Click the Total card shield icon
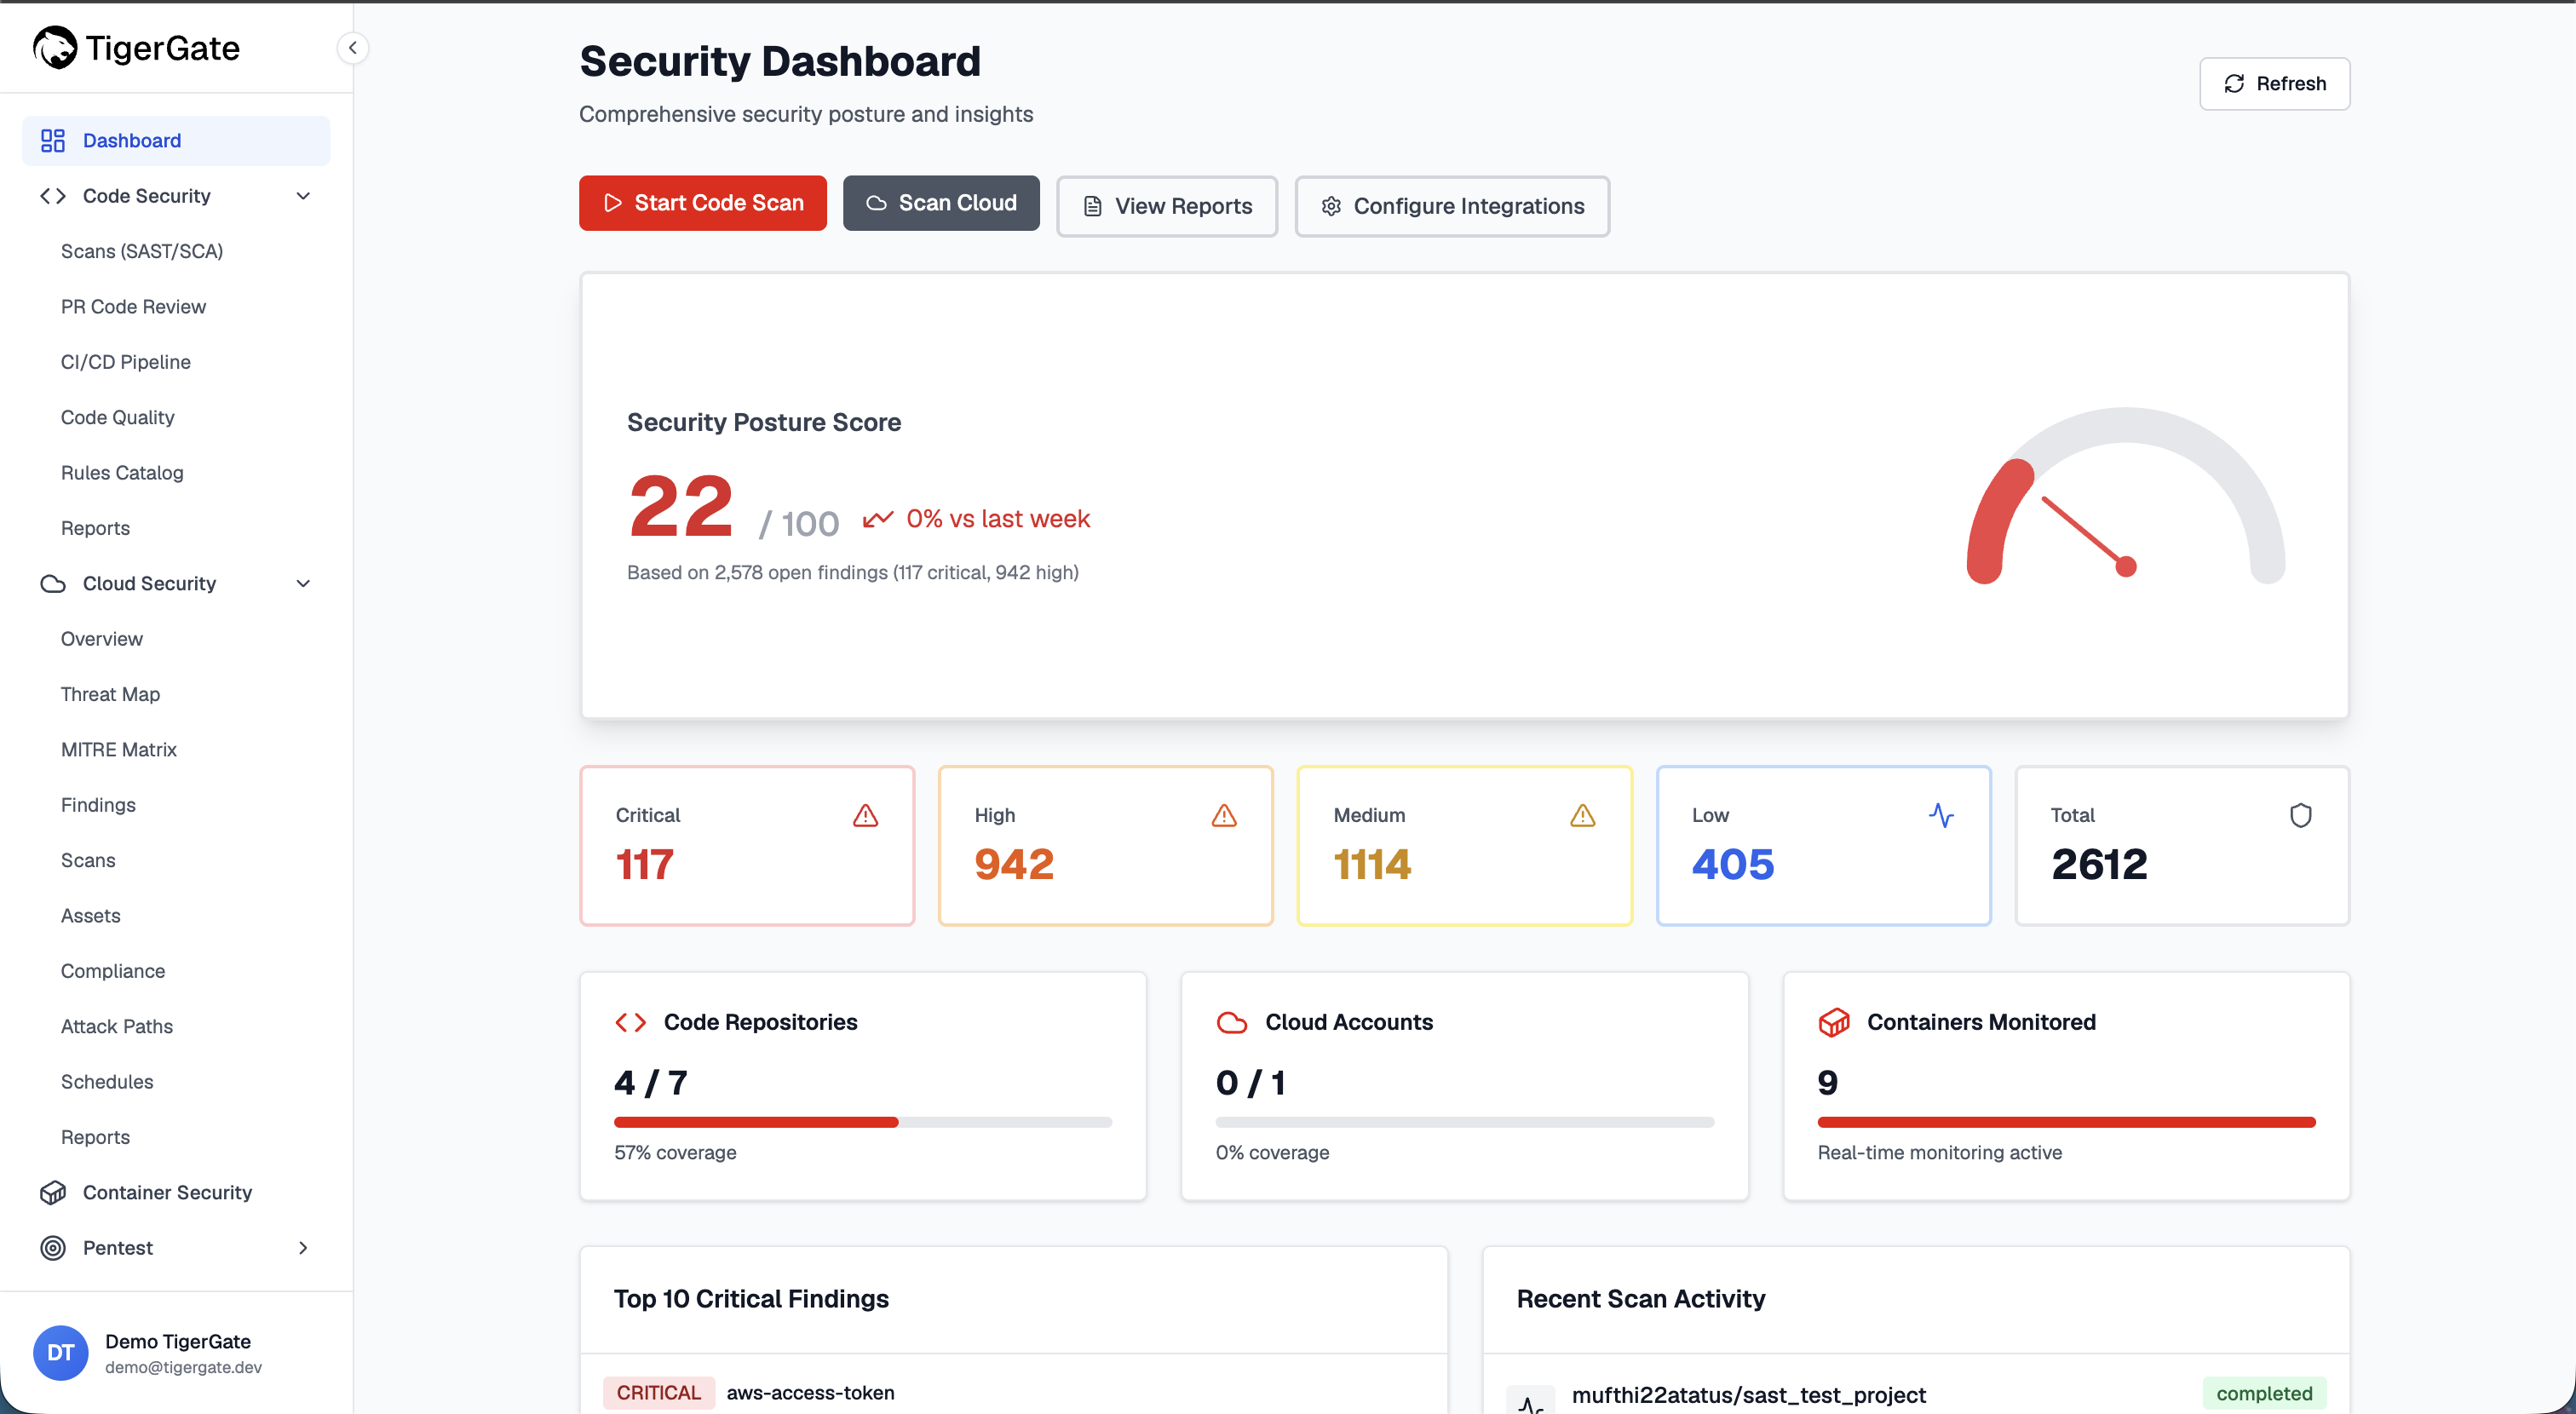This screenshot has height=1414, width=2576. click(2300, 815)
